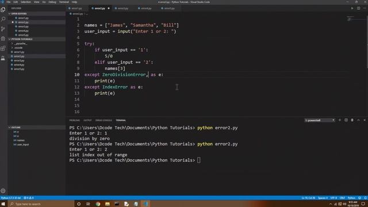Screen dimensions: 368x207
Task: Switch to the Output panel tab
Action: pos(87,120)
